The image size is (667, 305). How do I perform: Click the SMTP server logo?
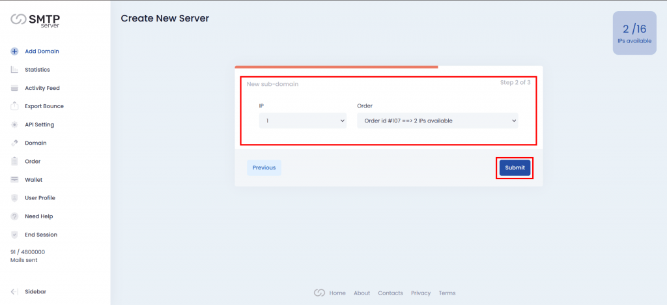(35, 20)
